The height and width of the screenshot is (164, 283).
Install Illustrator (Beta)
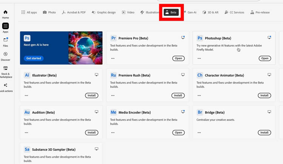coord(92,96)
